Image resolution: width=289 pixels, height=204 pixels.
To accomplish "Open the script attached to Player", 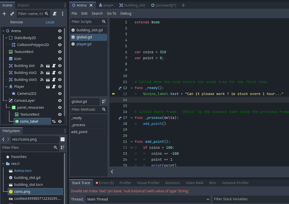I will click(x=54, y=87).
